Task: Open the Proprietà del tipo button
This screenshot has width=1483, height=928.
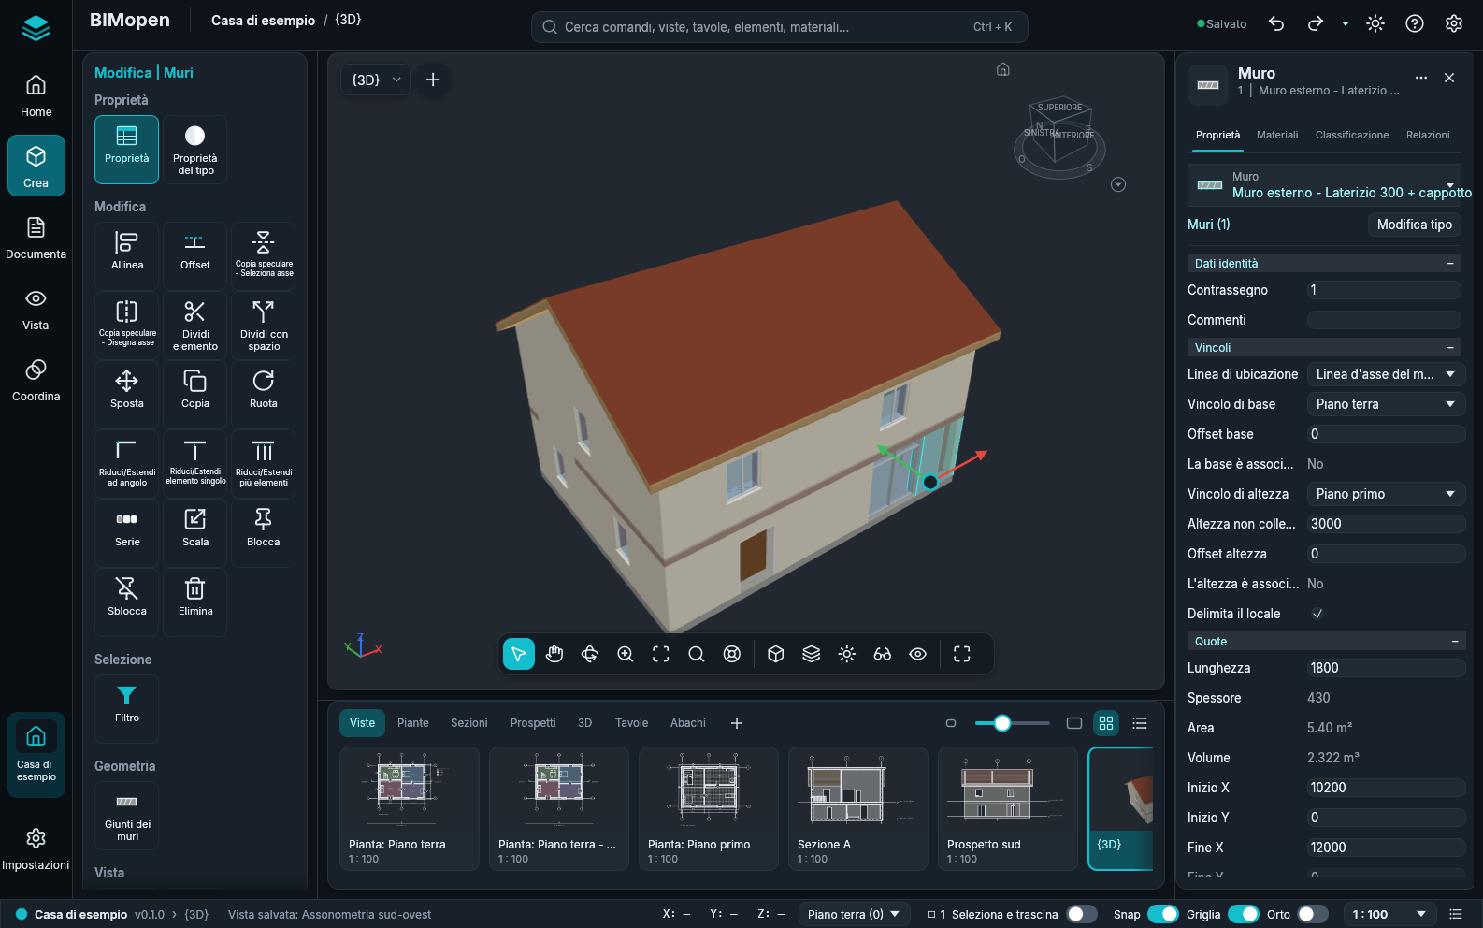Action: (x=195, y=150)
